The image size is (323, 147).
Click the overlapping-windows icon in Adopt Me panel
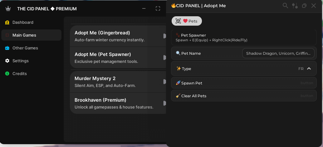[x=304, y=6]
